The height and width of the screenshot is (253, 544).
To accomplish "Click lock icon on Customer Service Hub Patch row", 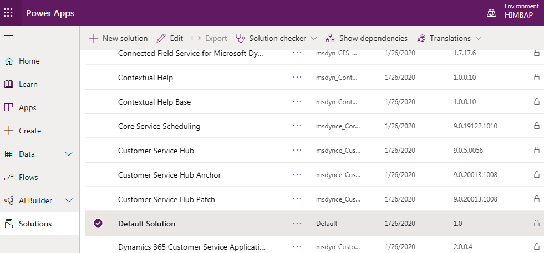I will coord(536,199).
